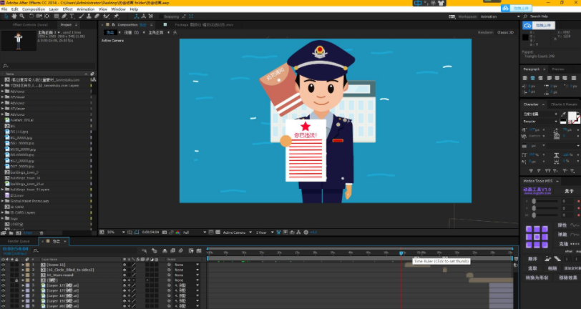The width and height of the screenshot is (581, 309).
Task: Toggle the lock on layer 4
Action: tap(16, 280)
